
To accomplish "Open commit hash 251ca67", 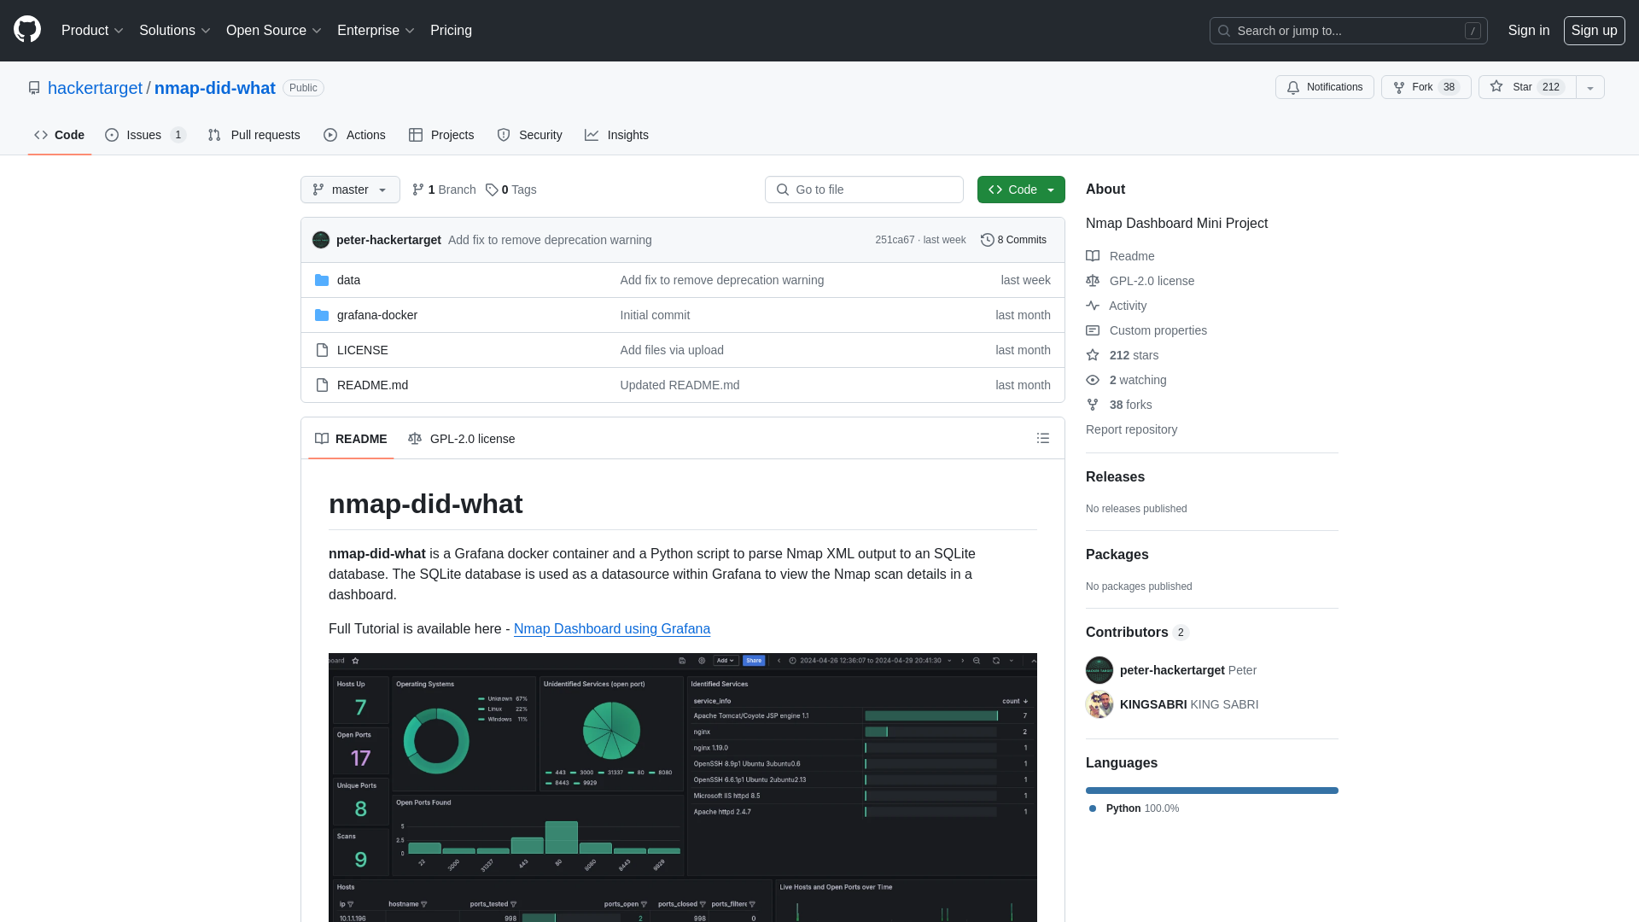I will tap(895, 240).
